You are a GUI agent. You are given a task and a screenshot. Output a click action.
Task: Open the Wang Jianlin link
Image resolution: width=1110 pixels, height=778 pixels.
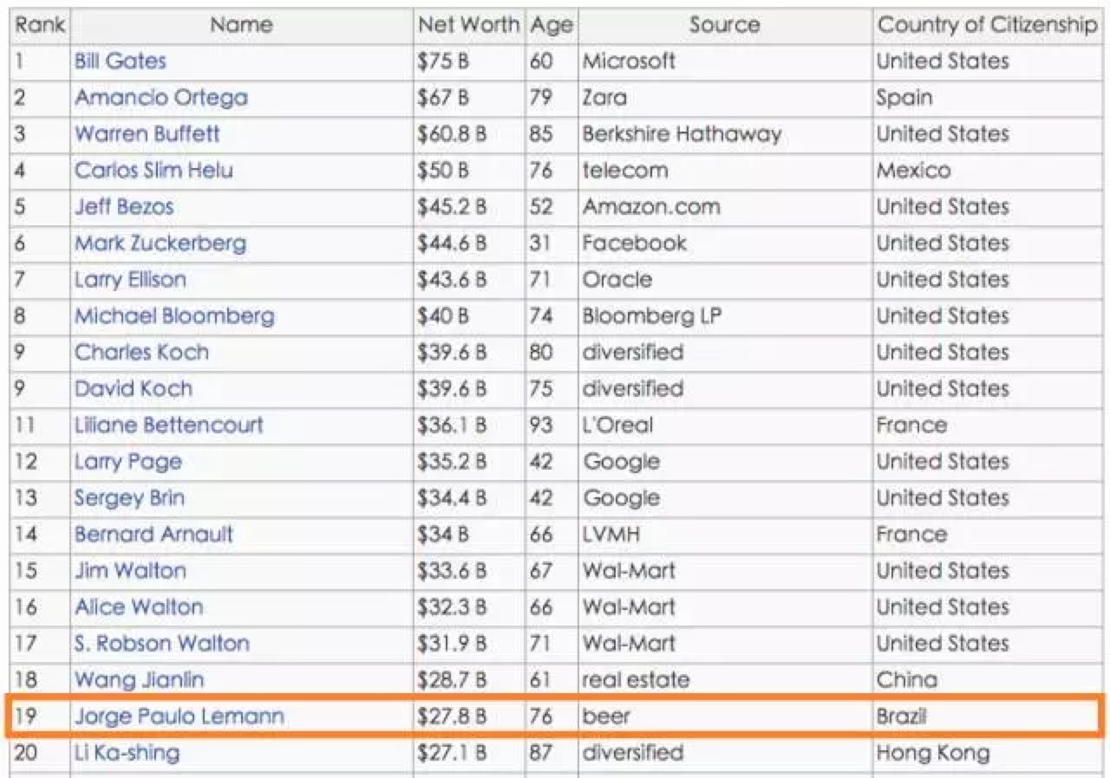140,680
